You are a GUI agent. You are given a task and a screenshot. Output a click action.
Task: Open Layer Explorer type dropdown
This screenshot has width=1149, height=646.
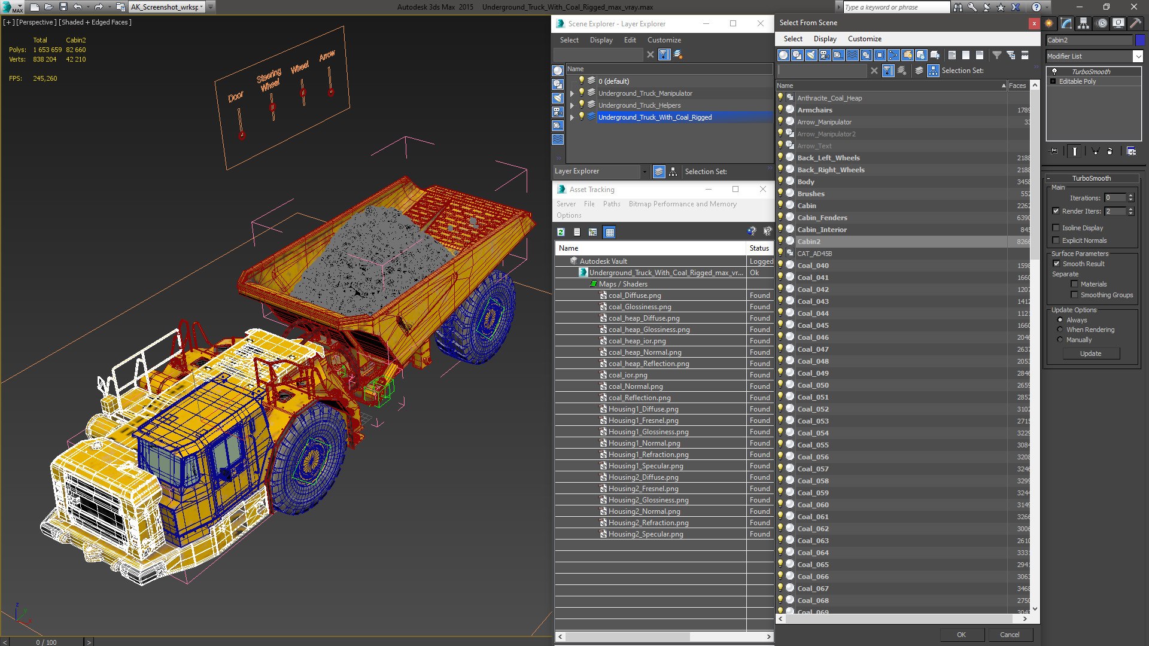[x=644, y=172]
